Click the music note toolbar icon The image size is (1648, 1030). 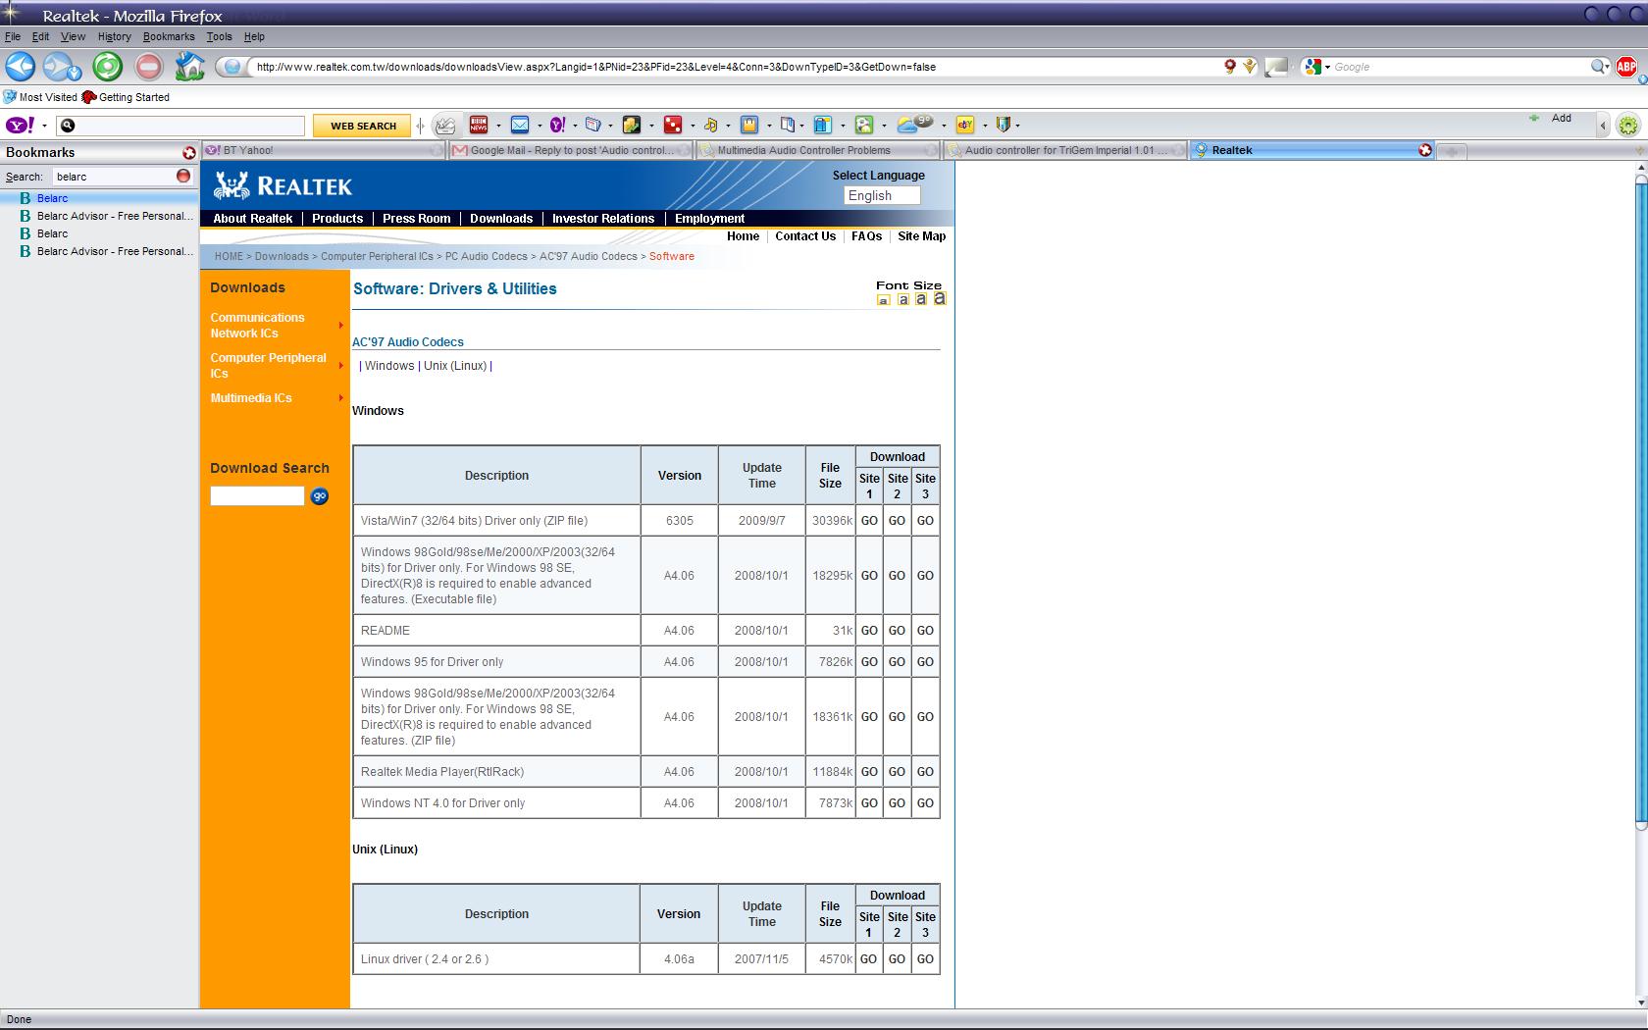[711, 125]
